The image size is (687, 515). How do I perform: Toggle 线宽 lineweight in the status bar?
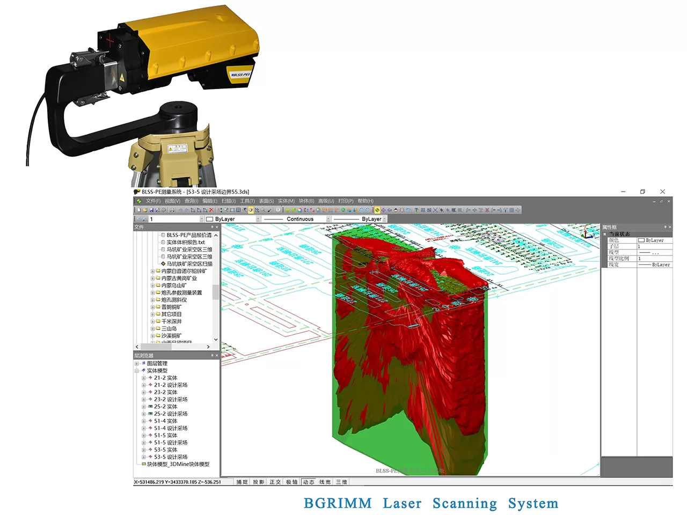click(x=325, y=482)
